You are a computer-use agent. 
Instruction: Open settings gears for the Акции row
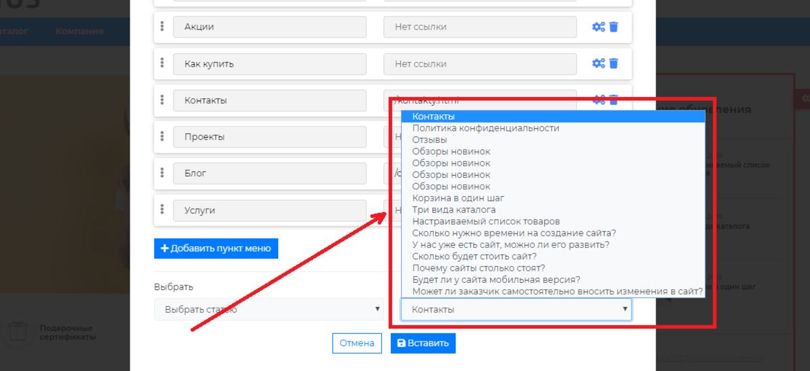[x=598, y=27]
